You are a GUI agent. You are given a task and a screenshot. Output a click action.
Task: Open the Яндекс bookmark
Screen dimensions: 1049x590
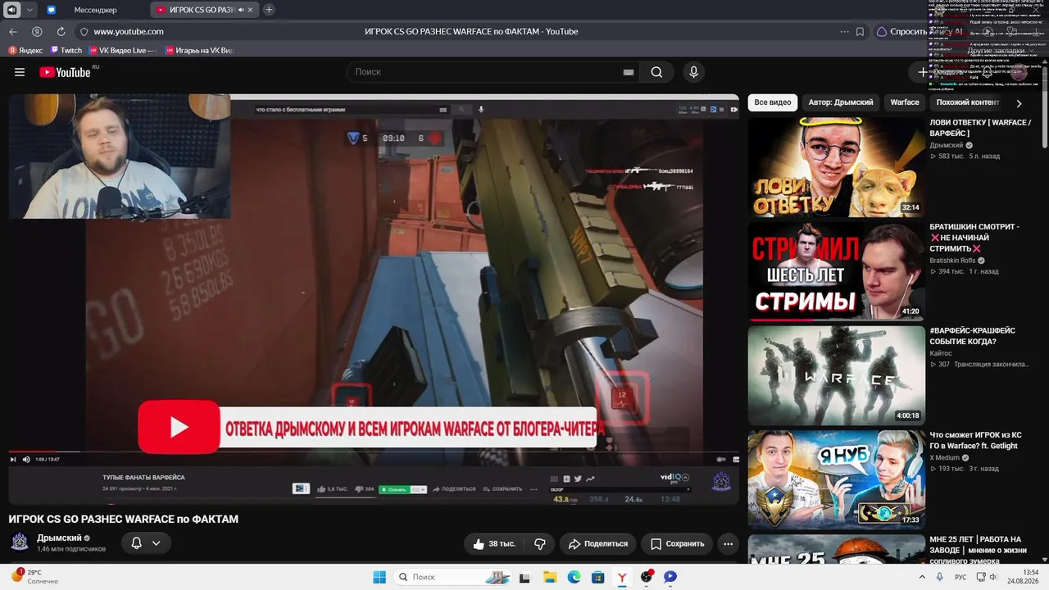tap(25, 51)
